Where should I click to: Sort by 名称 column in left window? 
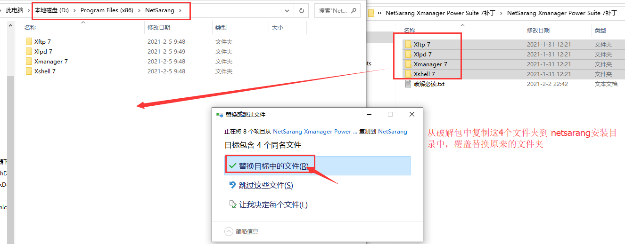point(30,28)
